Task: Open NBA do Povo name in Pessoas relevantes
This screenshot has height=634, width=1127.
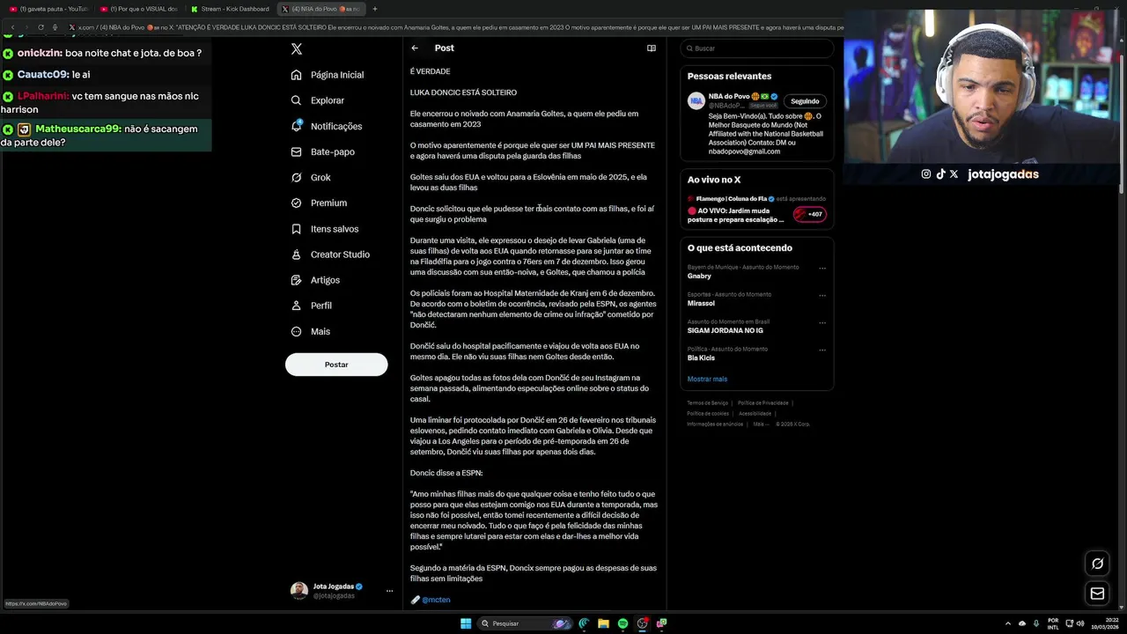Action: (729, 96)
